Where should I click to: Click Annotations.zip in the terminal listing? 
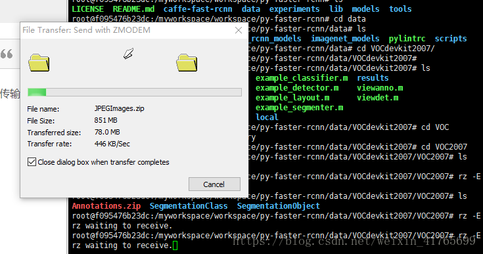[106, 205]
